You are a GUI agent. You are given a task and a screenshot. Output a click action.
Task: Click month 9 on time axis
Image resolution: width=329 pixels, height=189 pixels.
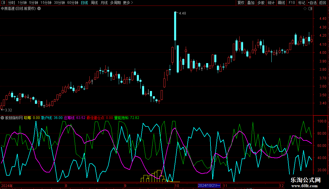click(125, 186)
